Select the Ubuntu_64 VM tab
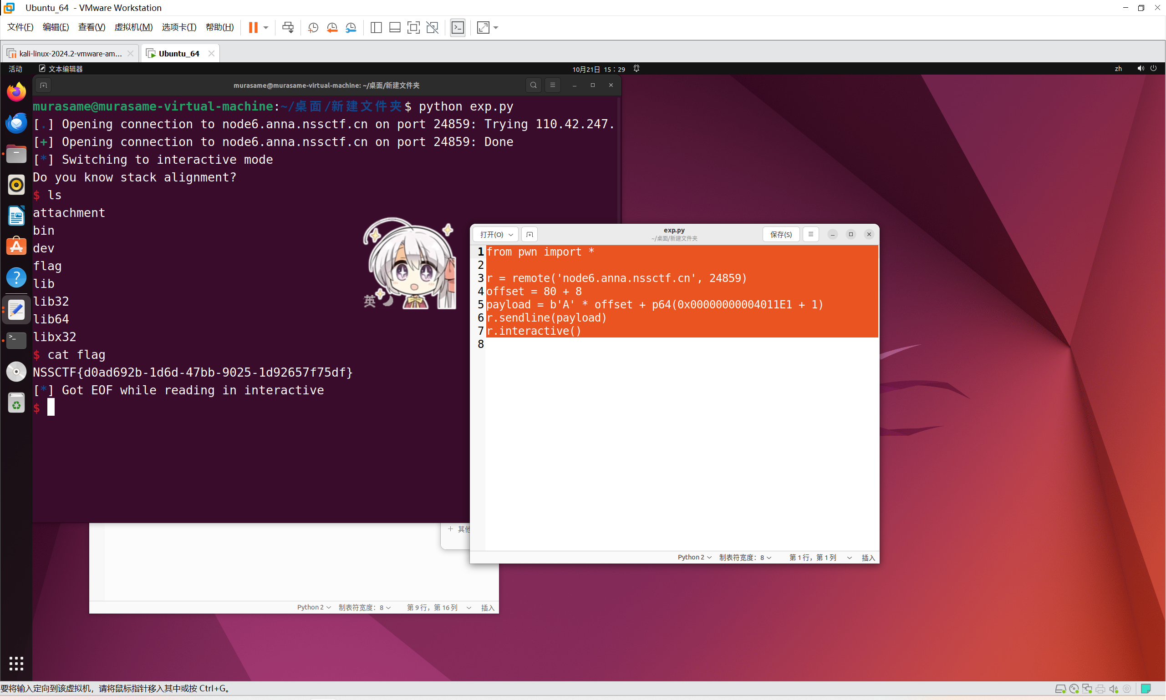This screenshot has height=700, width=1166. pos(179,53)
